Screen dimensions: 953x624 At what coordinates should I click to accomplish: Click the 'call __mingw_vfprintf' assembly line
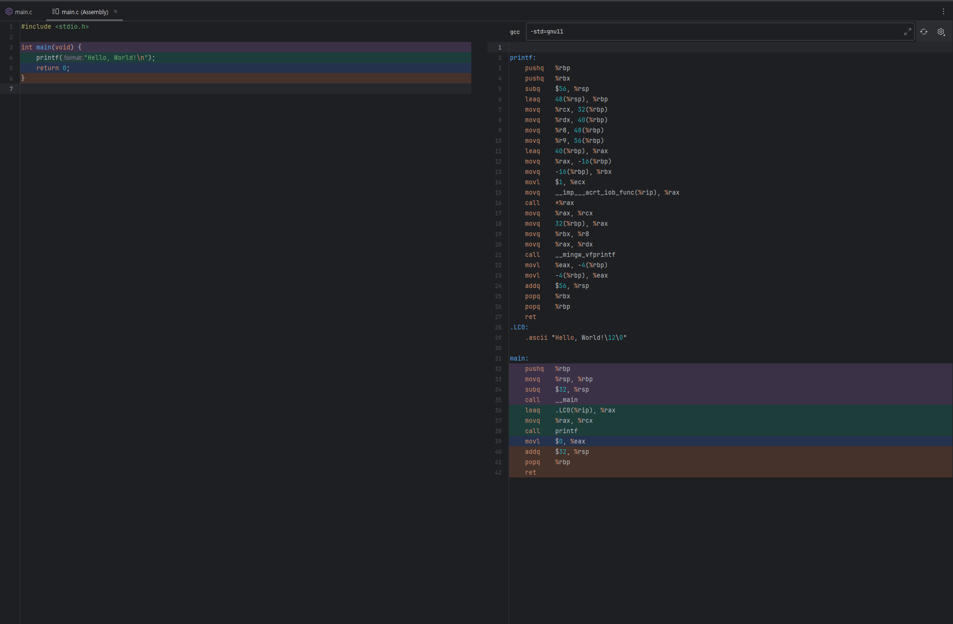point(570,255)
